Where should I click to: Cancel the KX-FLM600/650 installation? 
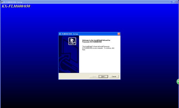point(114,76)
